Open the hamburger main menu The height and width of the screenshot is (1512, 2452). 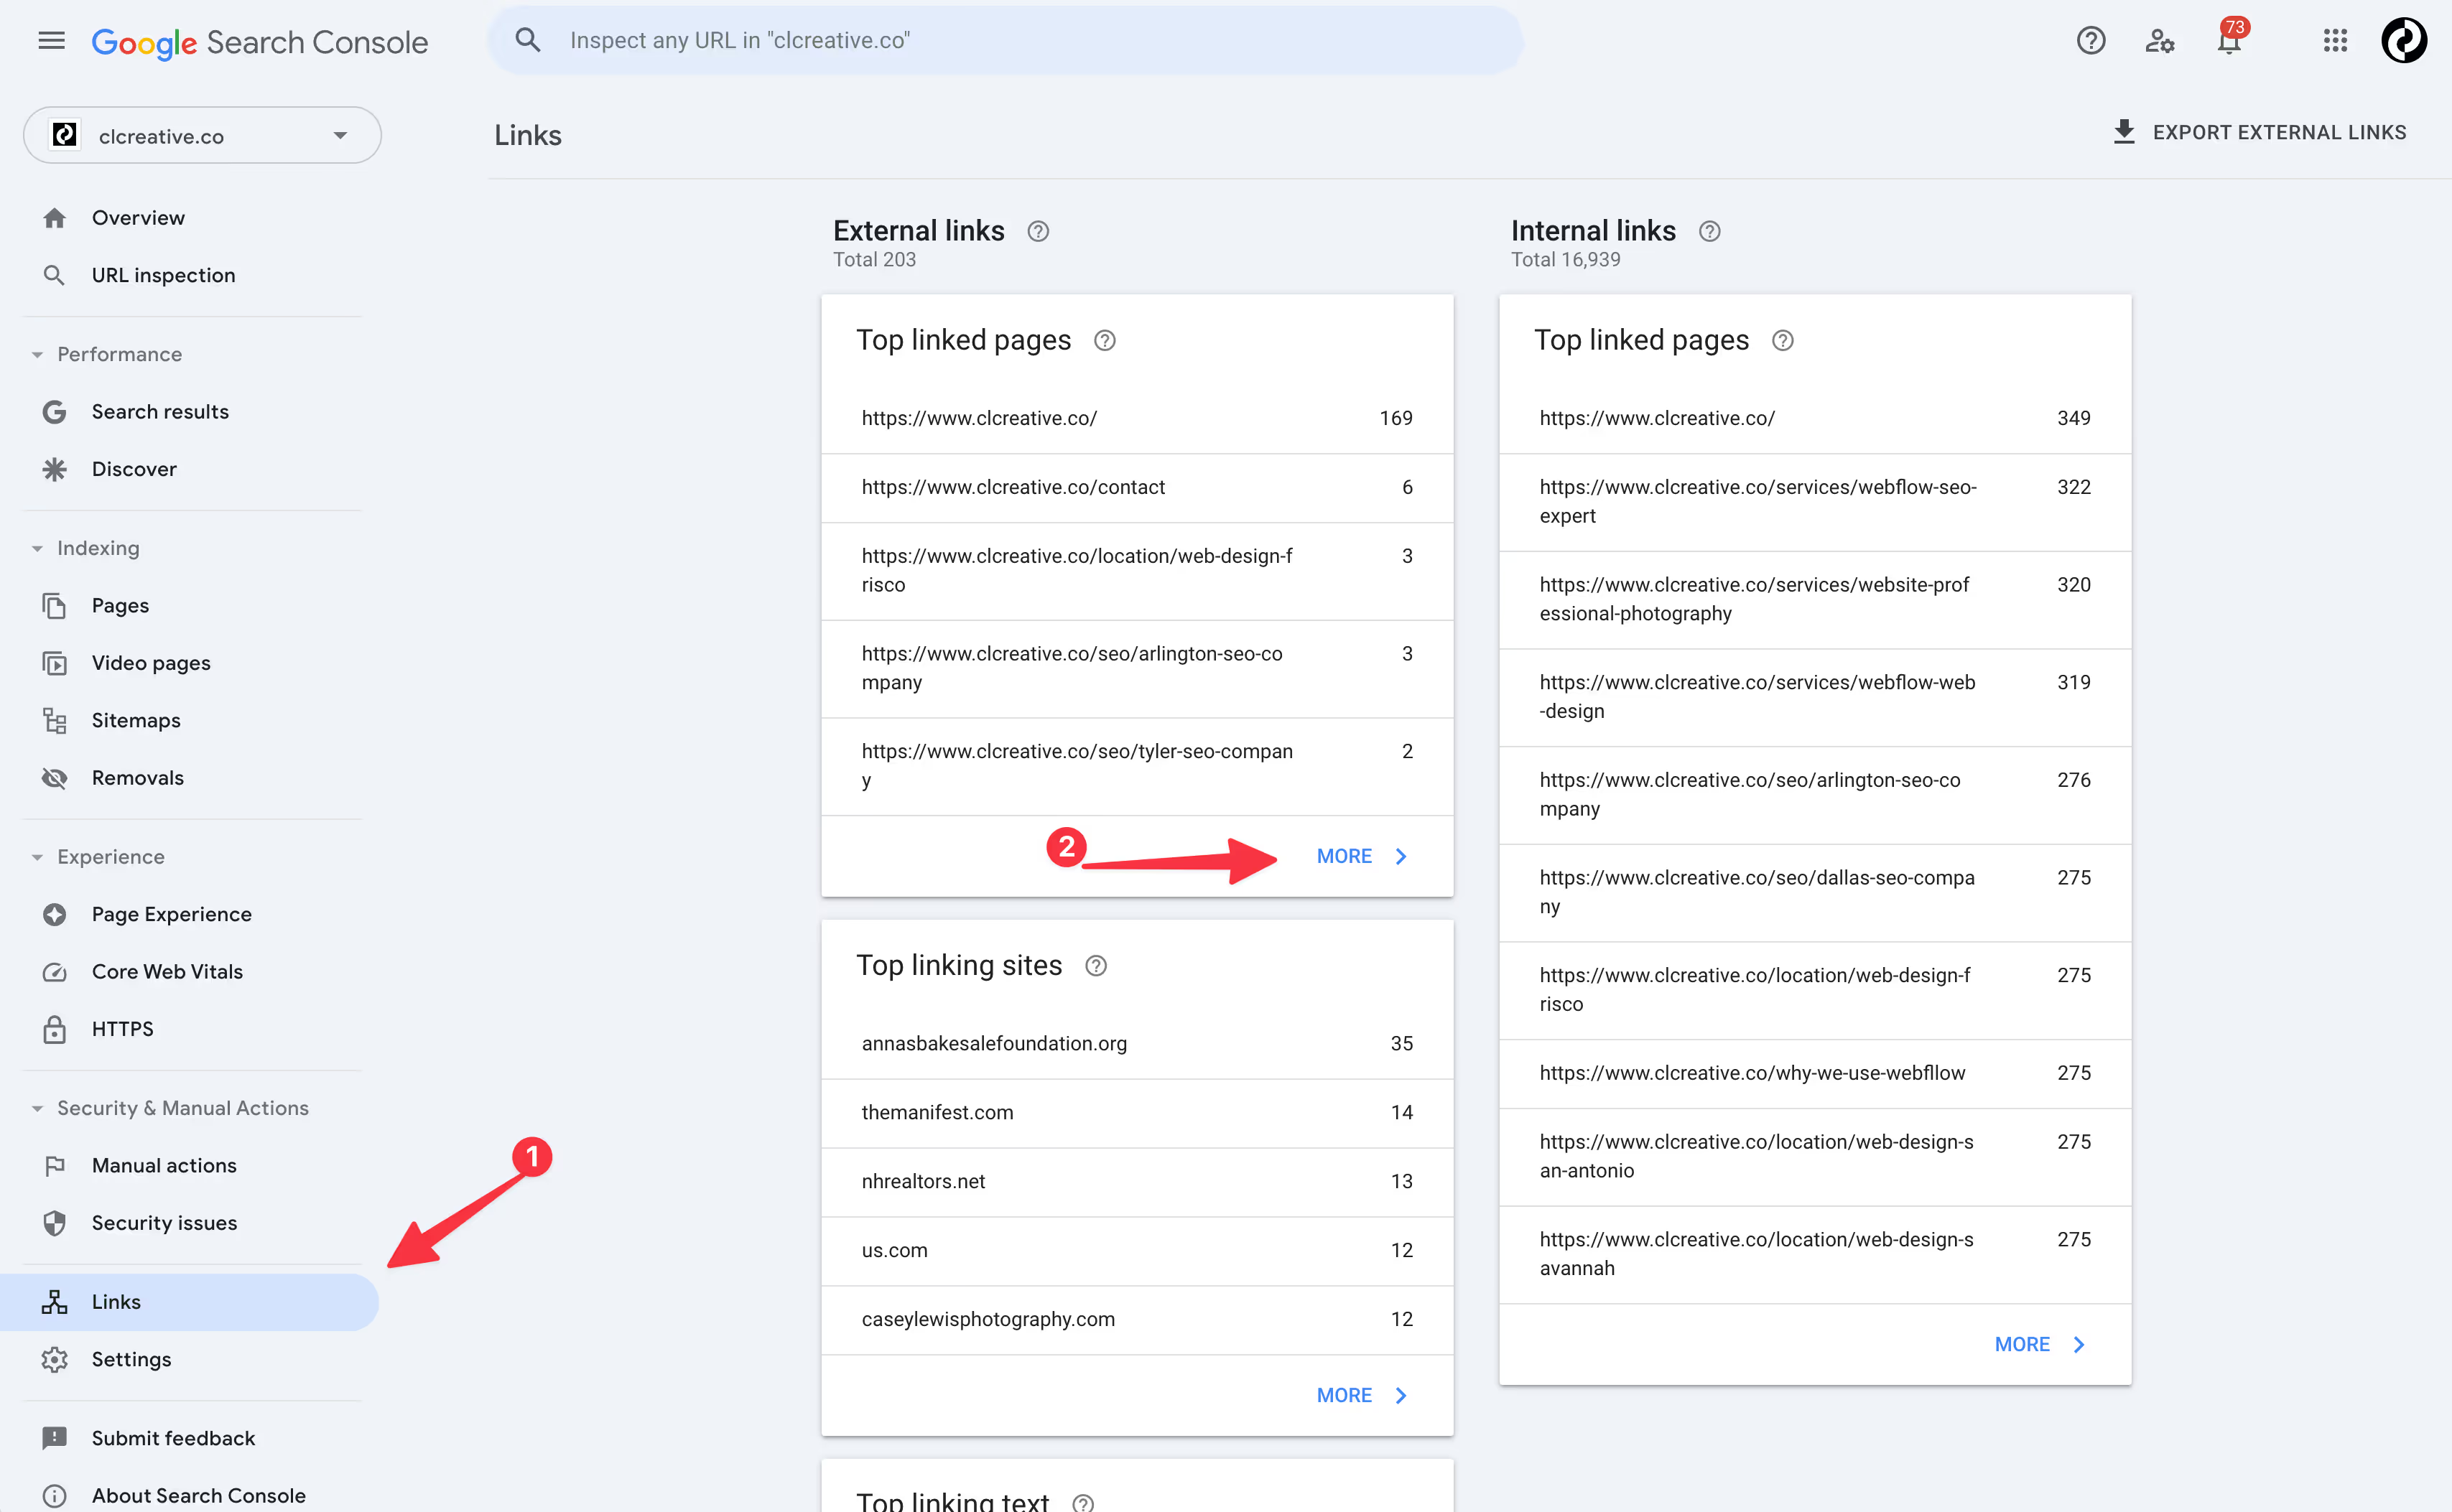(x=51, y=40)
